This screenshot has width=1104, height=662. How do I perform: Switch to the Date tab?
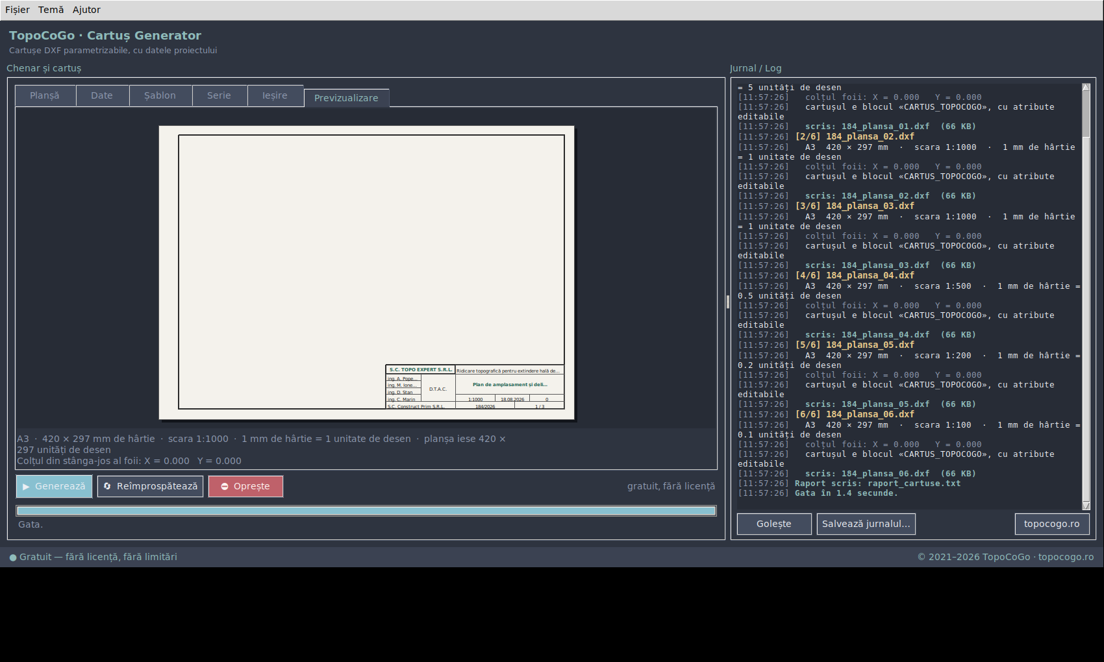coord(102,95)
